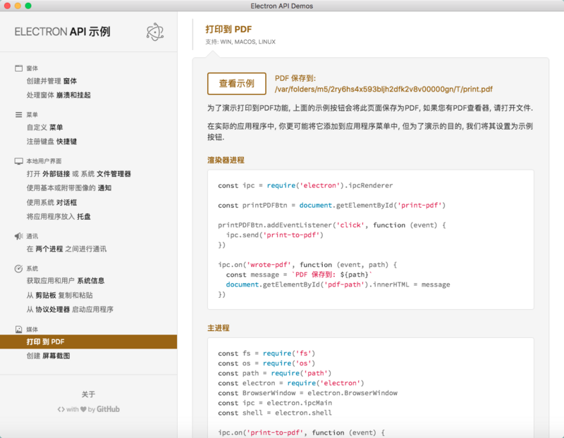Click the code brackets icon in footer
This screenshot has width=564, height=438.
point(61,409)
